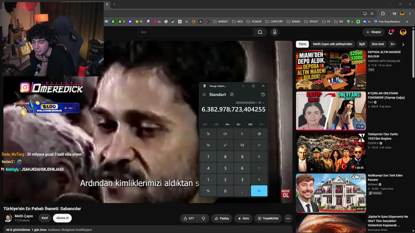Click the percent key in Calculator
Screen dimensions: 415x233
pos(208,134)
